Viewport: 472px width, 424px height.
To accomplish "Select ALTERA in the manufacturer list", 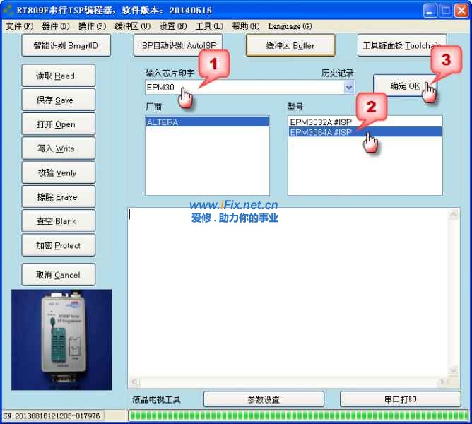I will click(206, 122).
